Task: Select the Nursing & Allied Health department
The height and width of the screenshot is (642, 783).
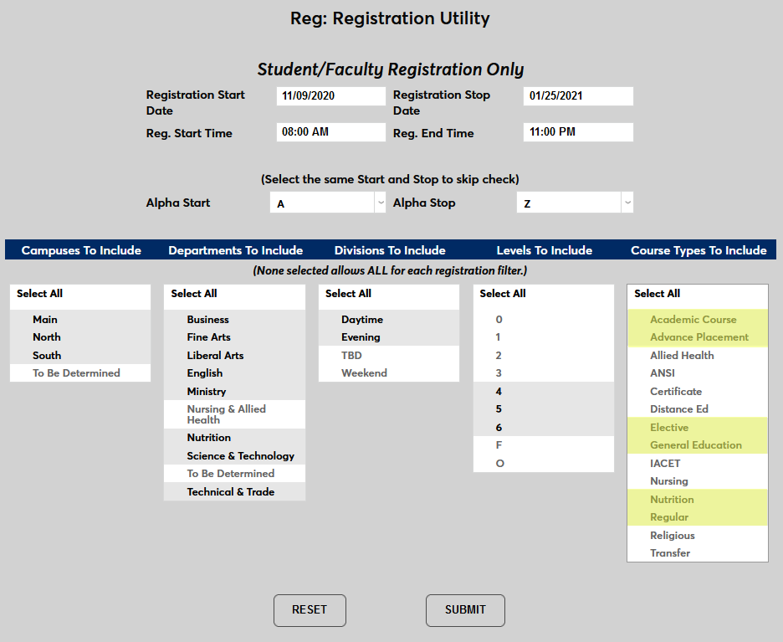Action: (226, 413)
